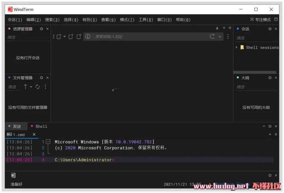
Task: Click the 准备好 status text
Action: [17, 184]
